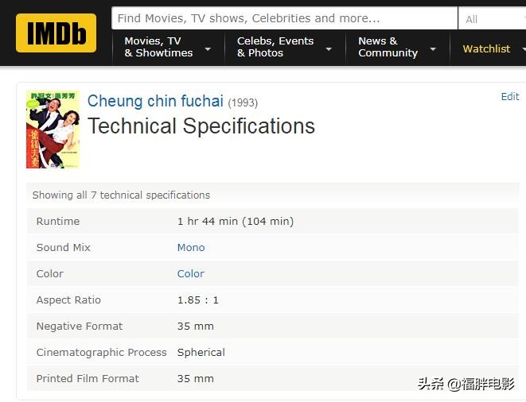
Task: Click the Runtime value 1 hr 44 min
Action: click(x=235, y=221)
